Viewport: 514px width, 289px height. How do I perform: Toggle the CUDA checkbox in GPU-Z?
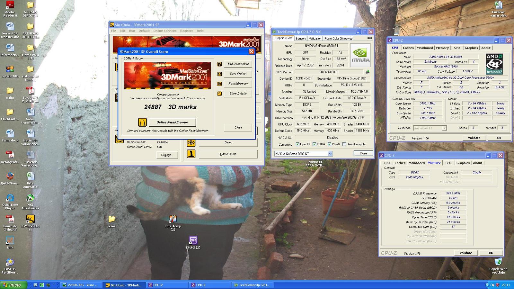point(315,144)
